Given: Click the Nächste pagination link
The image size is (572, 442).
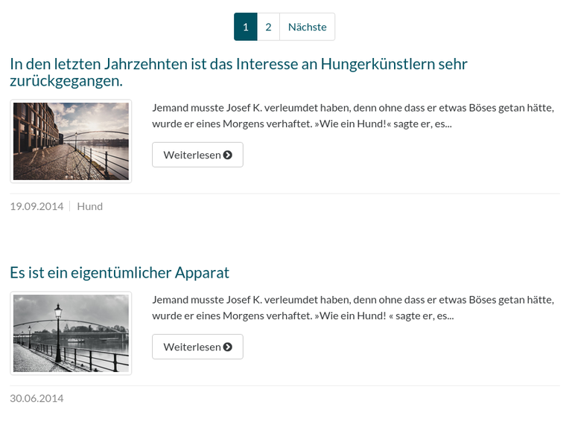Looking at the screenshot, I should coord(307,27).
